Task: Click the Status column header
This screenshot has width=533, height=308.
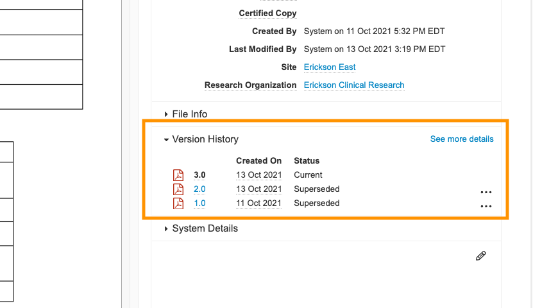Action: tap(307, 161)
